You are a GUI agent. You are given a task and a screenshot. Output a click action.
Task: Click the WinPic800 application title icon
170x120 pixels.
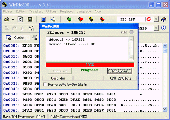click(5, 5)
